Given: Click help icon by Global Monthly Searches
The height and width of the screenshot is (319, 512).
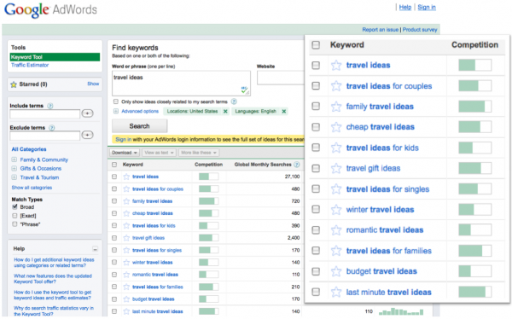Looking at the screenshot, I should [x=296, y=165].
